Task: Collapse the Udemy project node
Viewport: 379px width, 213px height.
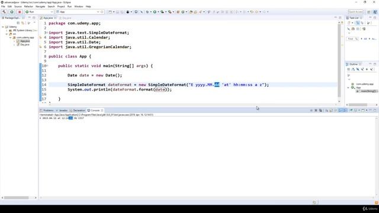Action: pos(3,27)
